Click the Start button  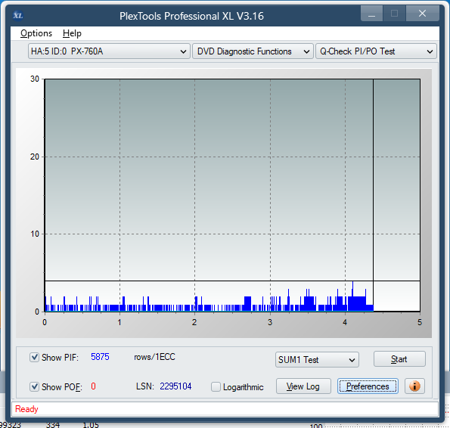(x=399, y=359)
